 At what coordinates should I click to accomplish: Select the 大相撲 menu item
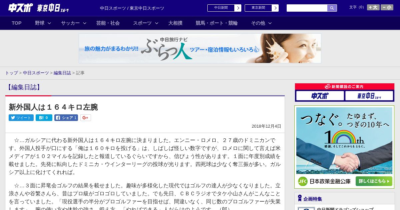(175, 23)
